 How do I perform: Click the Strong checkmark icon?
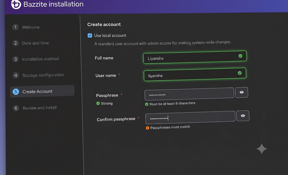(98, 104)
